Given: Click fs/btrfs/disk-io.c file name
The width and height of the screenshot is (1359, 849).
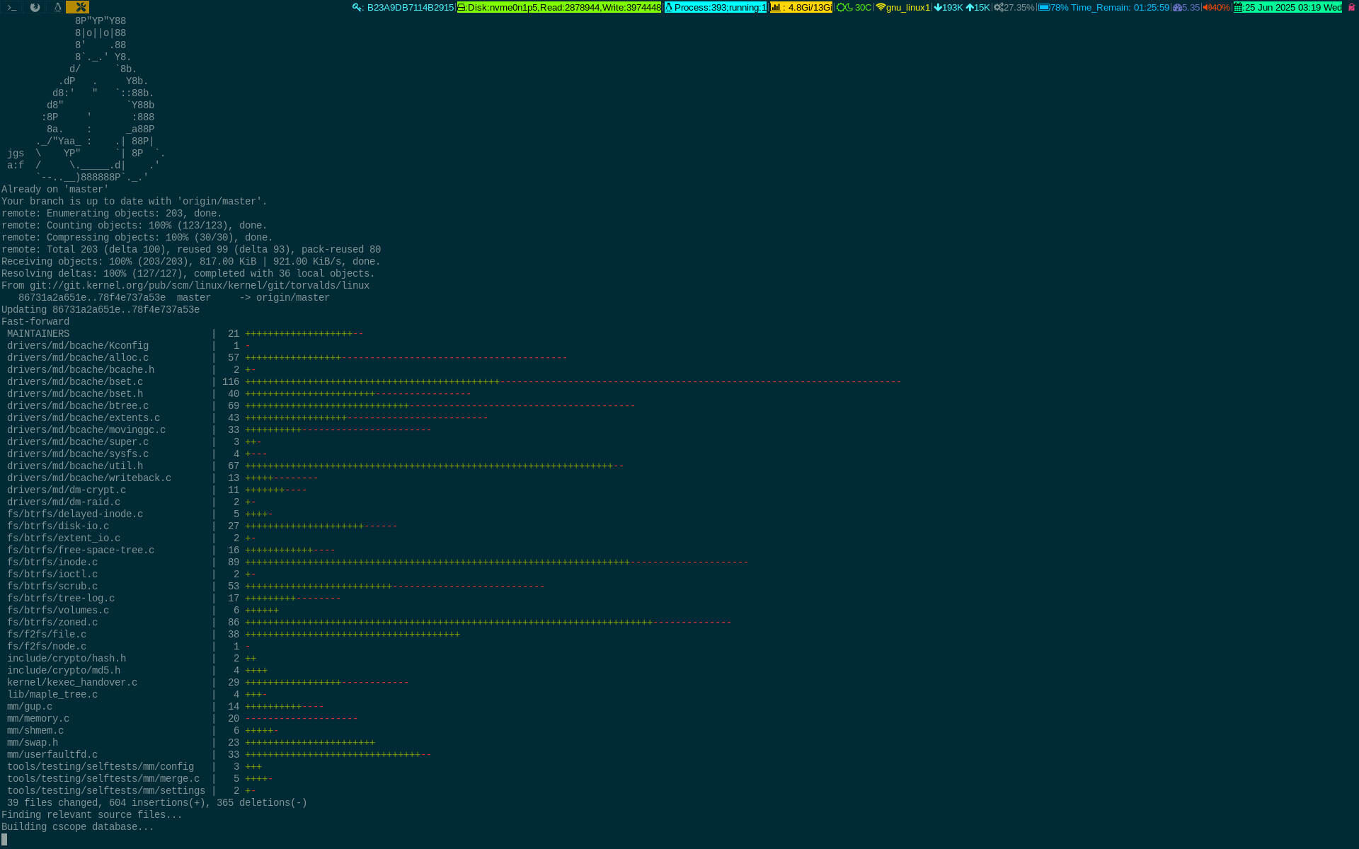Looking at the screenshot, I should point(58,526).
